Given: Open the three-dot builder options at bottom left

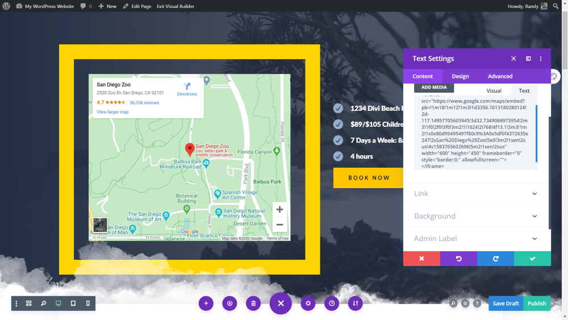Looking at the screenshot, I should [16, 304].
